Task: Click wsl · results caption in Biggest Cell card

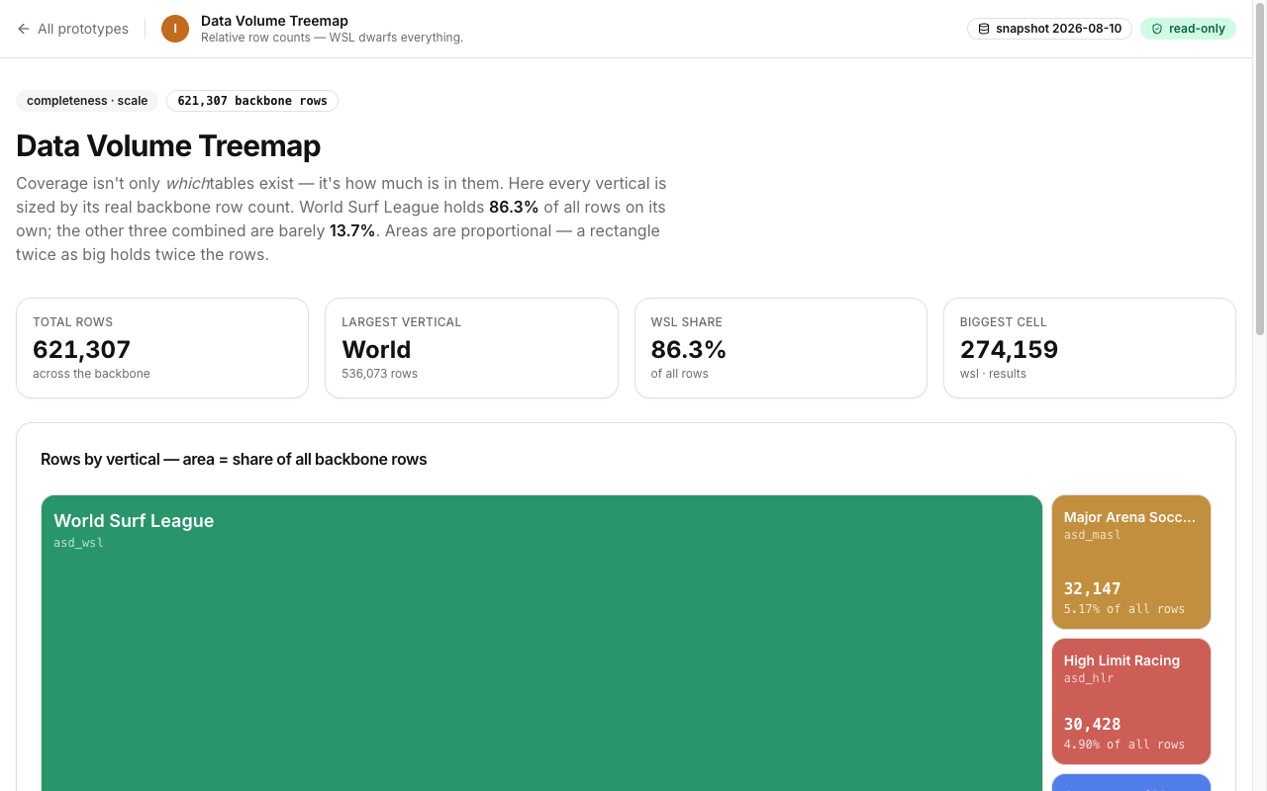Action: [x=993, y=374]
